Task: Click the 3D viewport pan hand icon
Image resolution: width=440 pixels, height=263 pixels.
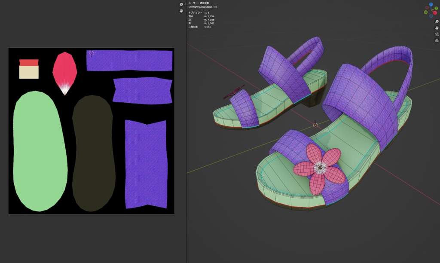Action: [x=436, y=28]
